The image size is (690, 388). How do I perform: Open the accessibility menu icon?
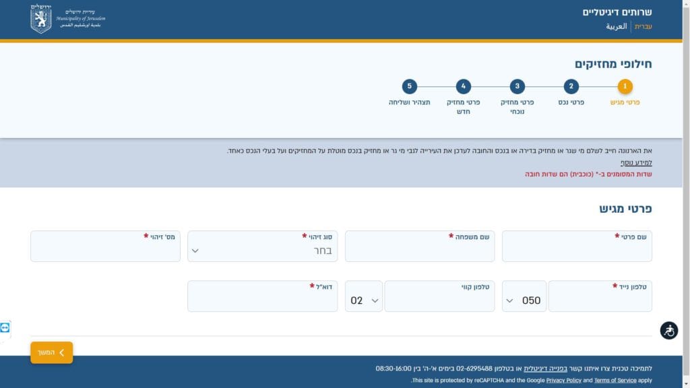click(x=668, y=331)
